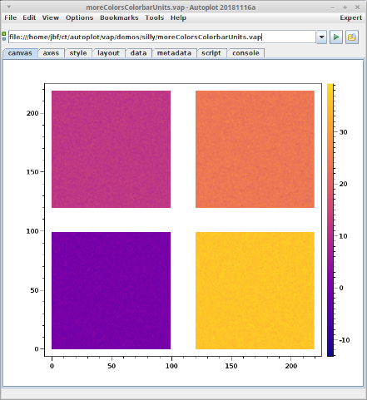Close the Autoplot window
Screen dimensions: 367x400
coord(357,7)
